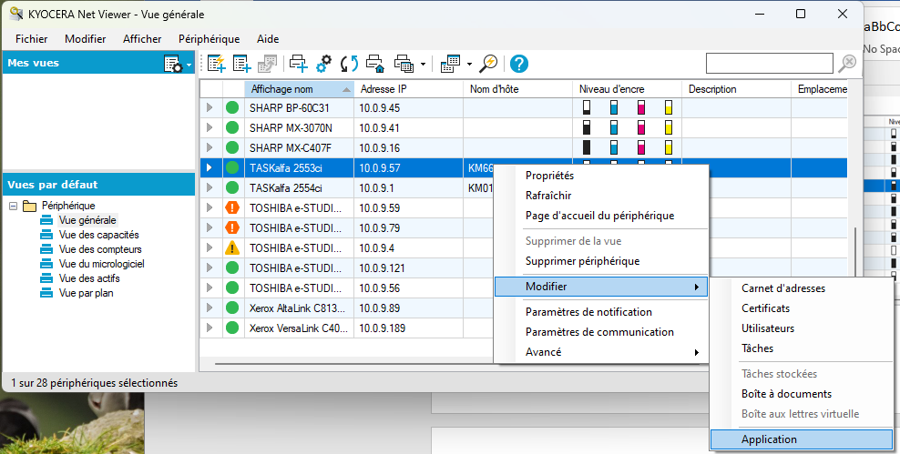Open discovery settings gears icon
Viewport: 900px width, 454px height.
(x=324, y=64)
